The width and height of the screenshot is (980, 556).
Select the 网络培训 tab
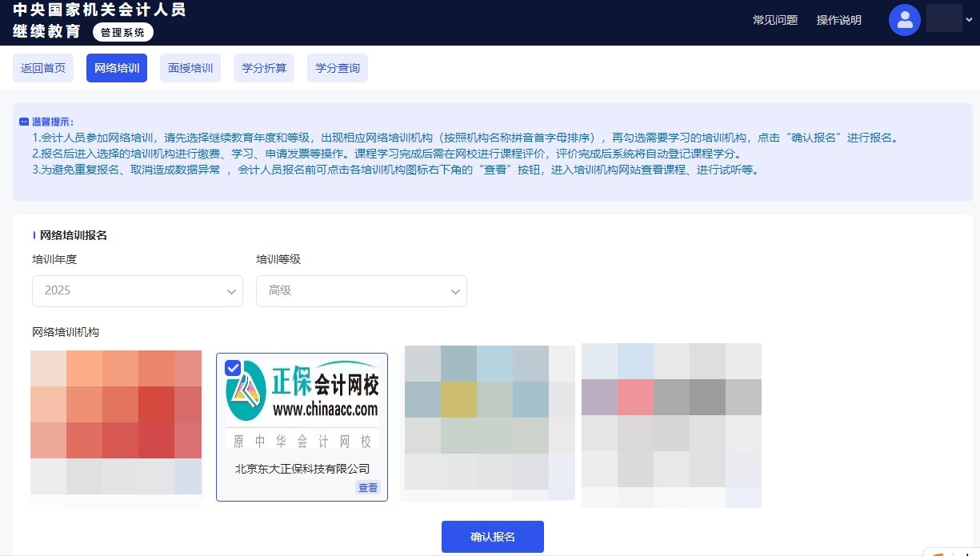(116, 68)
